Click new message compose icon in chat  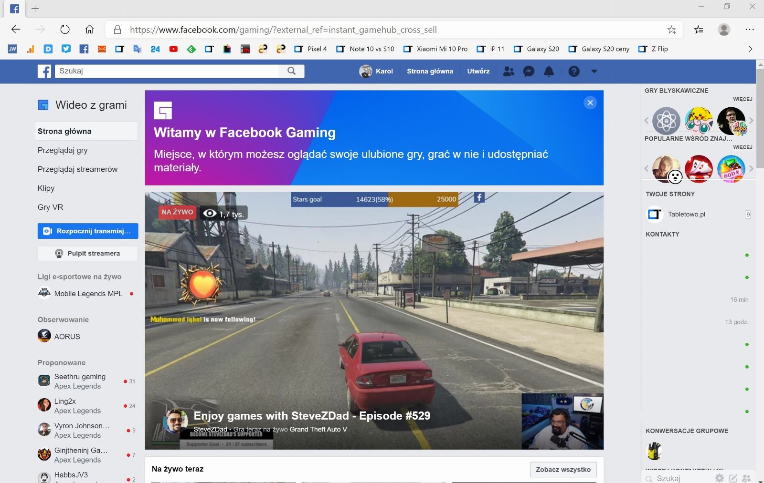(733, 478)
